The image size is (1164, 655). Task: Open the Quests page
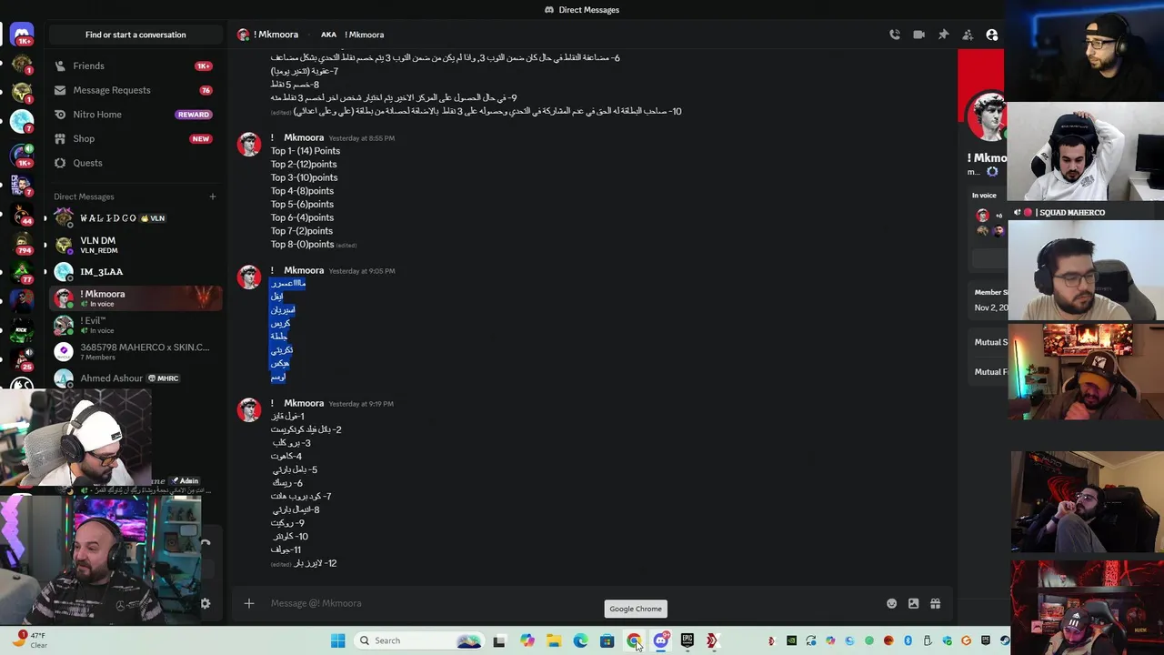tap(135, 163)
